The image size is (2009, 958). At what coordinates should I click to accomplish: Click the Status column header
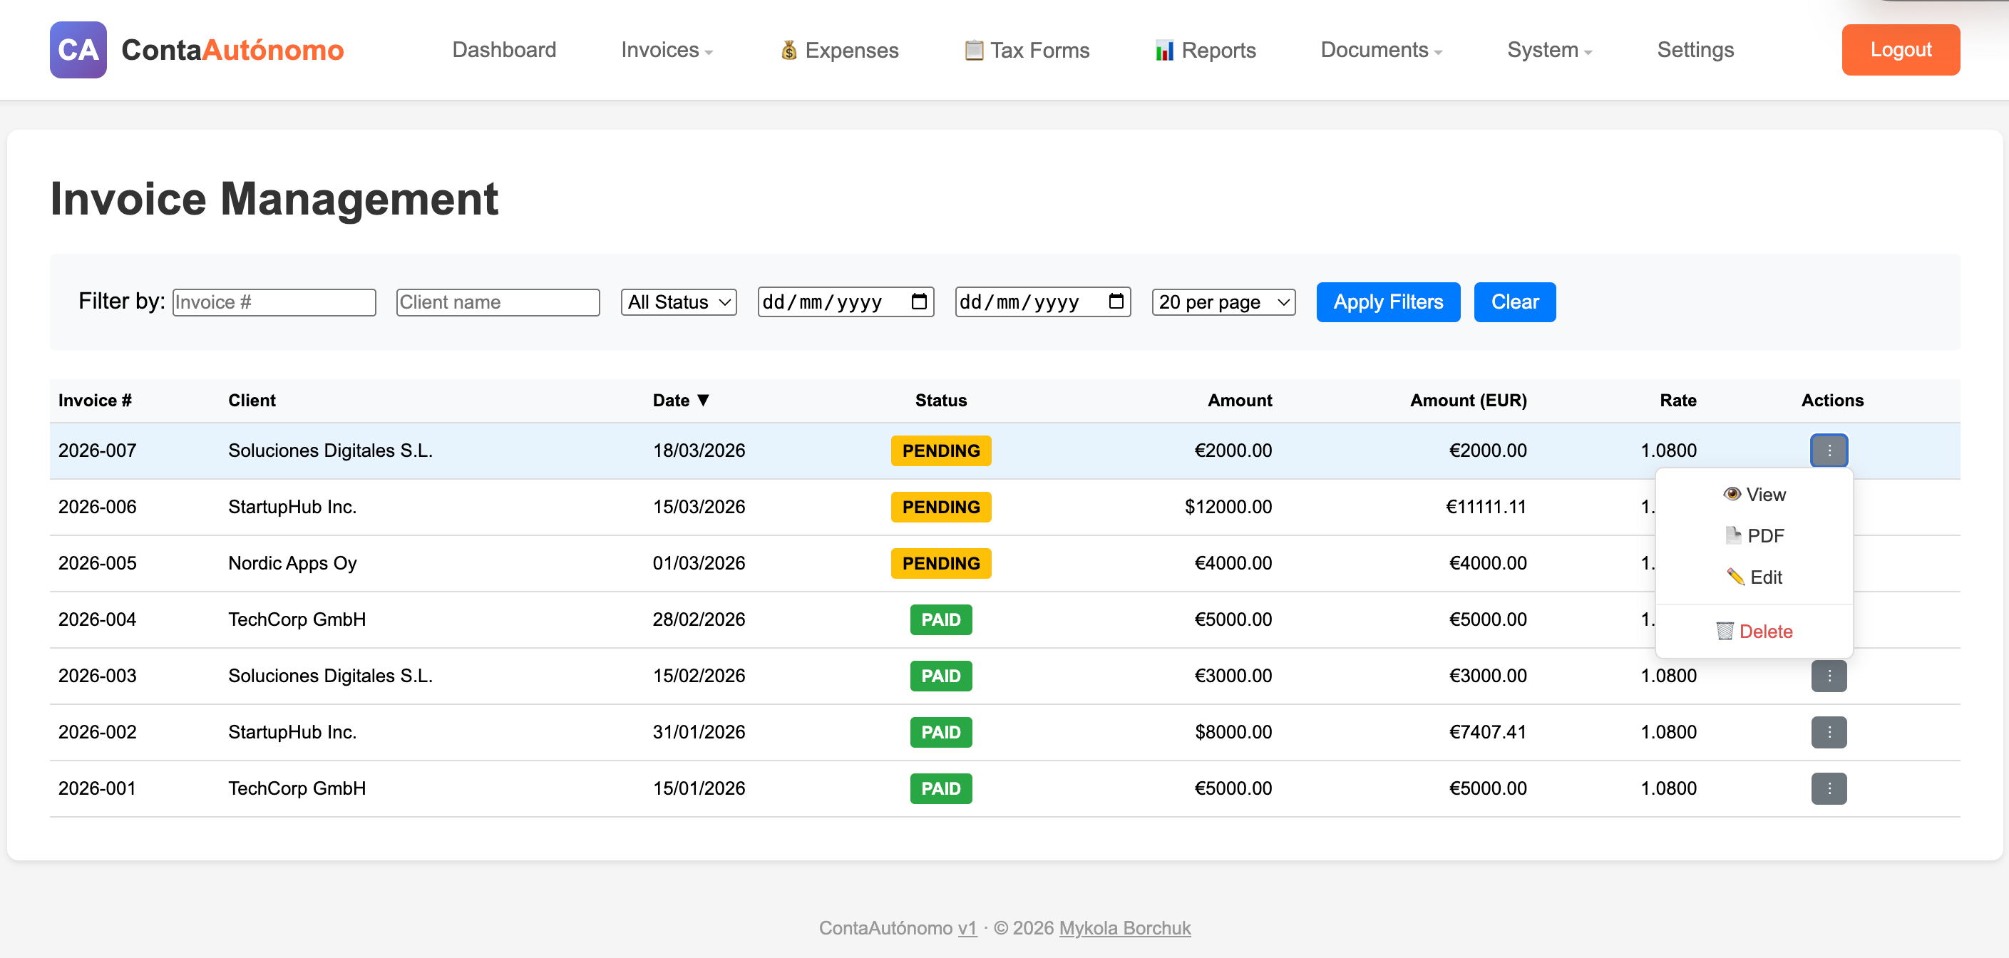click(940, 400)
